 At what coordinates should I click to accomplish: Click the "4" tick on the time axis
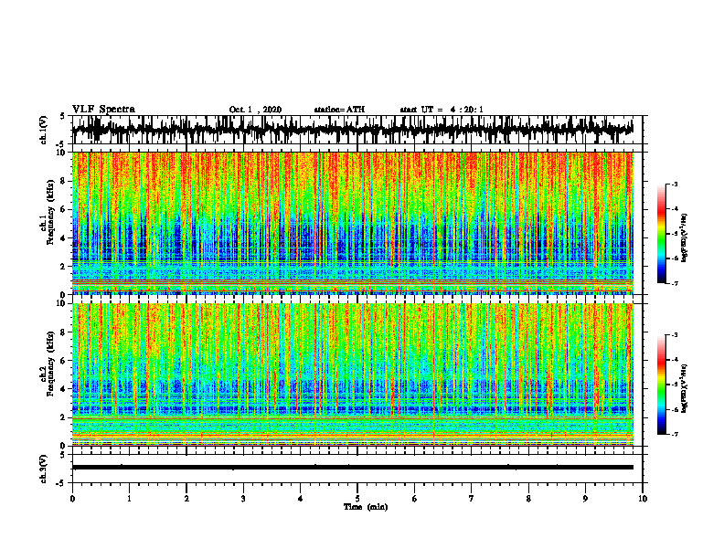301,499
